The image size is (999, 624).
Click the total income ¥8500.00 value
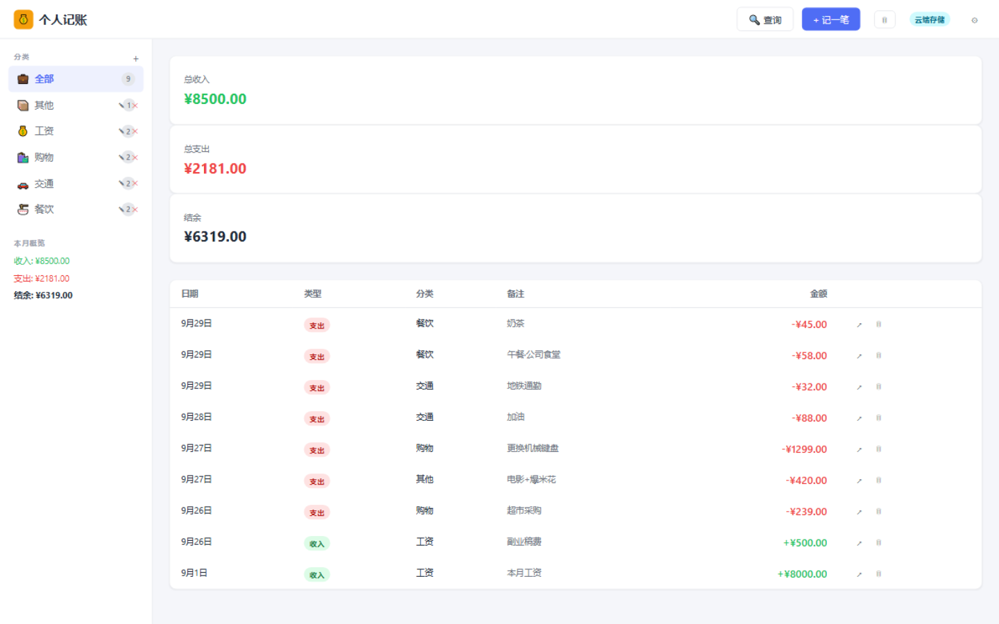tap(215, 99)
